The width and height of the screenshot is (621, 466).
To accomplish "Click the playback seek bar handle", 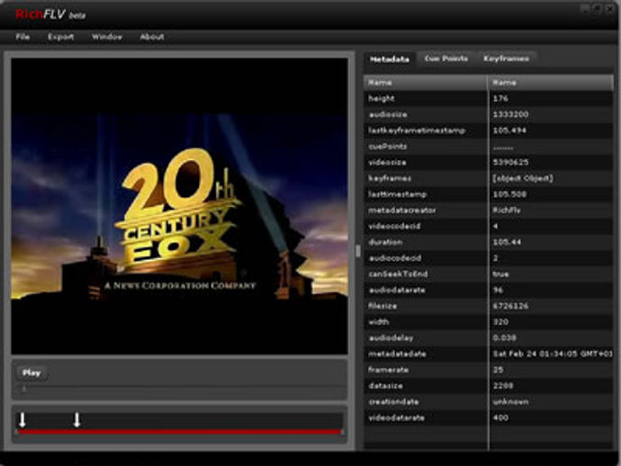I will (23, 390).
